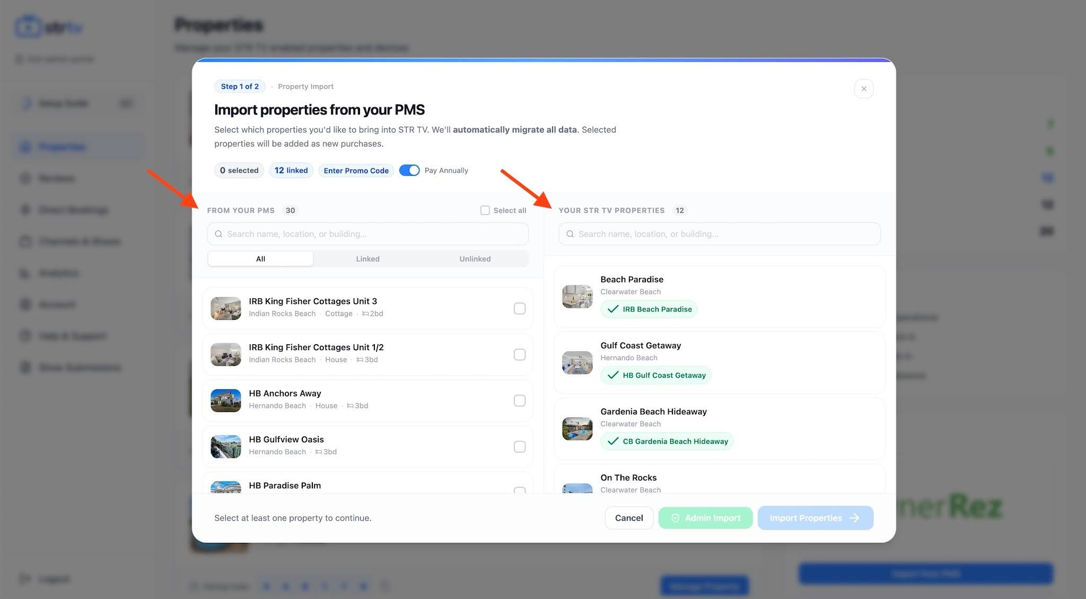This screenshot has height=599, width=1086.
Task: Open the IRB King Fisher Cottages Unit 1/2 thumbnail
Action: [x=226, y=354]
